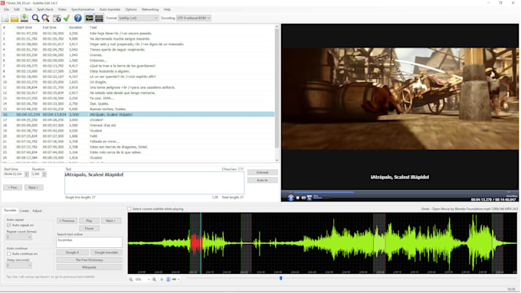Check Select current subtitle while playing
This screenshot has width=521, height=293.
point(129,209)
